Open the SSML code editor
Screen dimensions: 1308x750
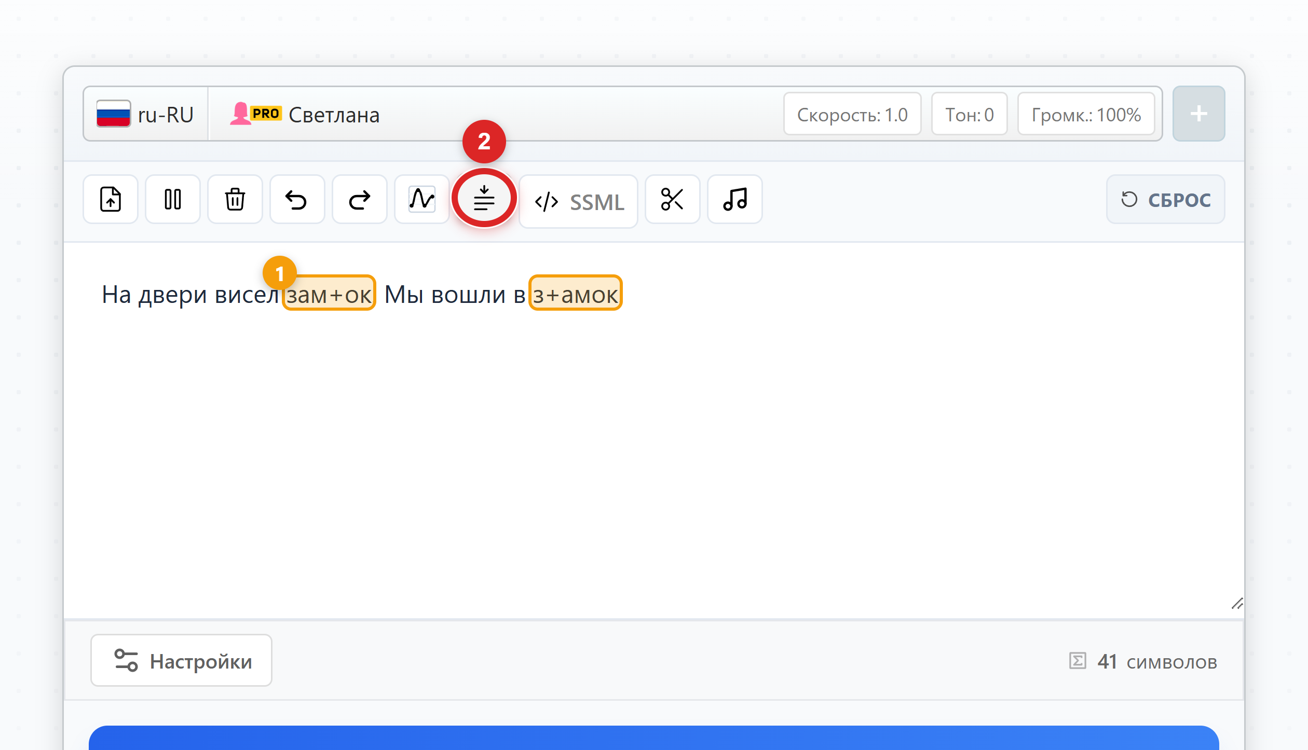coord(579,202)
